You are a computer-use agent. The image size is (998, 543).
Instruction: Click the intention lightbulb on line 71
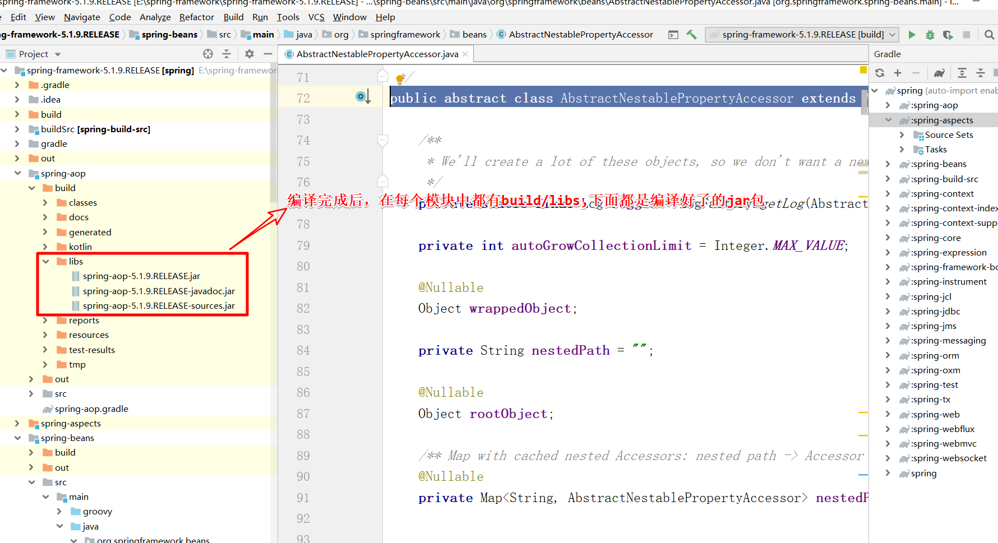pos(400,78)
